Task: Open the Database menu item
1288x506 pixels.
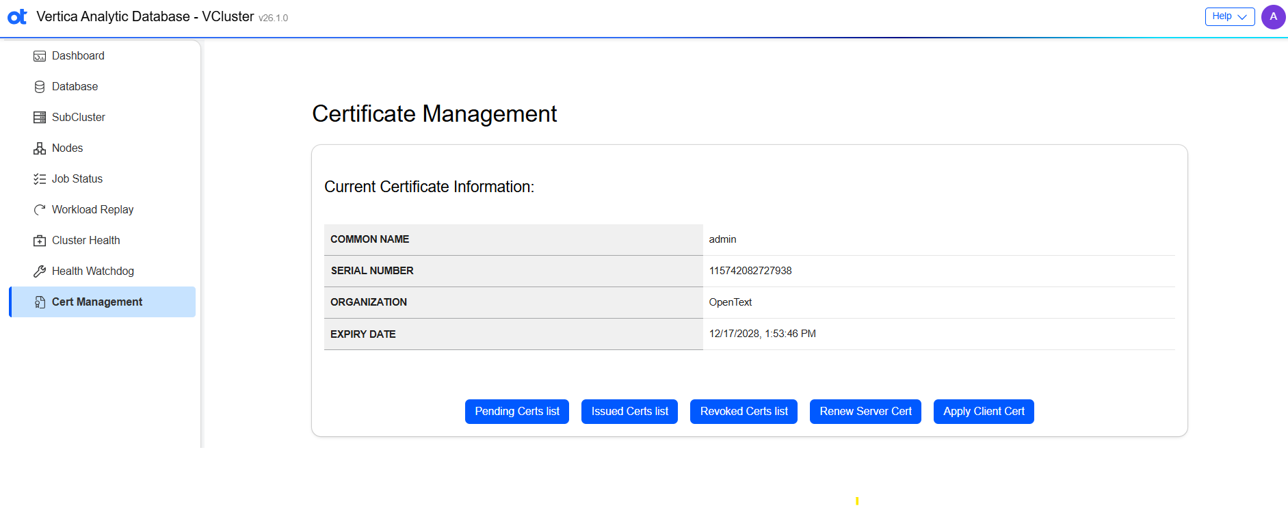Action: (x=103, y=87)
